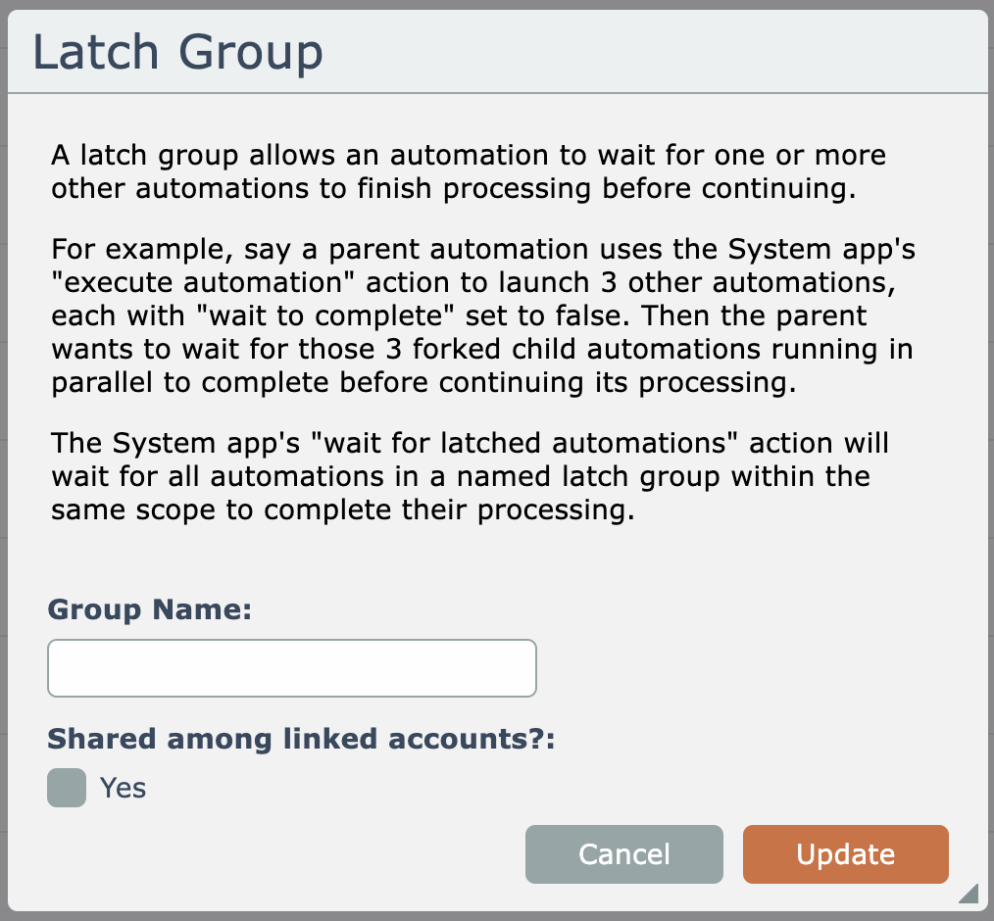Click the paragraph starting with "For example"
This screenshot has width=994, height=921.
pyautogui.click(x=483, y=315)
